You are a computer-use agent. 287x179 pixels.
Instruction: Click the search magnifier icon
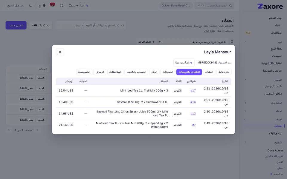(230, 5)
